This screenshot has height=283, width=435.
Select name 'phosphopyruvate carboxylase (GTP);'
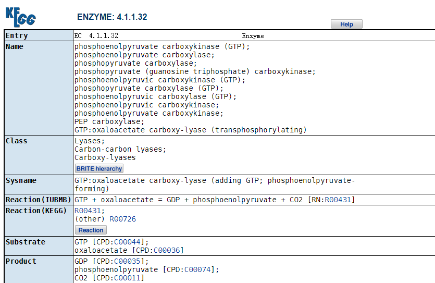(x=149, y=88)
